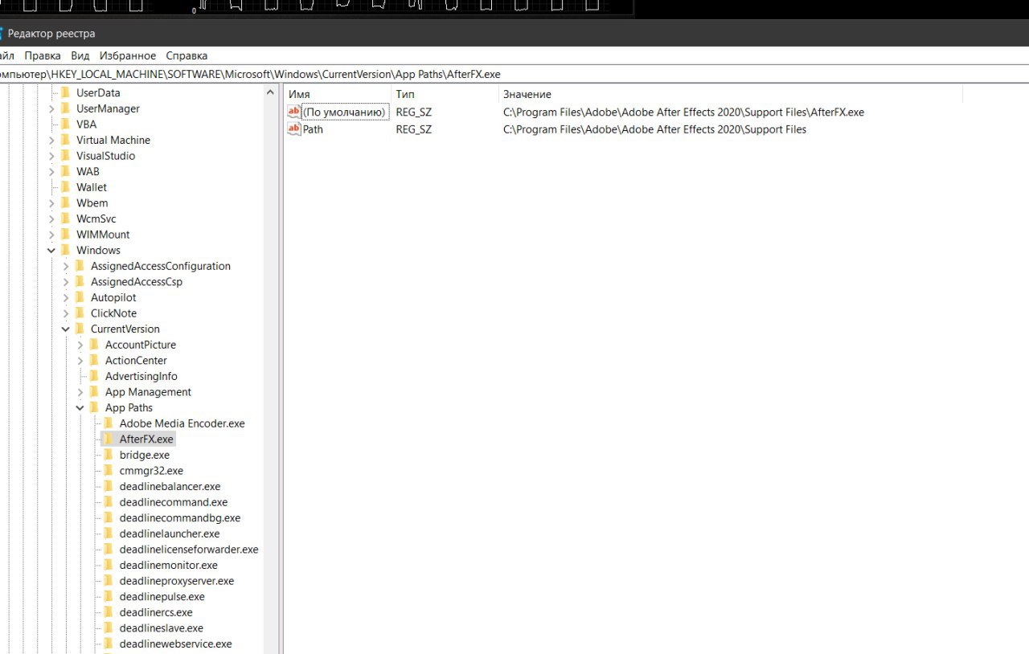The height and width of the screenshot is (654, 1029).
Task: Open the Справка menu
Action: click(x=187, y=55)
